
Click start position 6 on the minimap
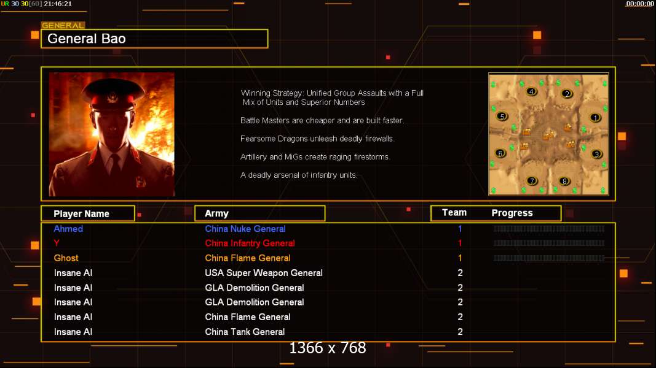coord(500,153)
